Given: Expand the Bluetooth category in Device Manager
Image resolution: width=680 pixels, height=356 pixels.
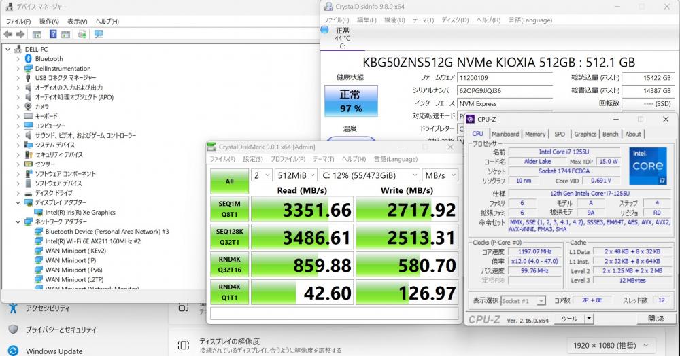Looking at the screenshot, I should click(18, 58).
